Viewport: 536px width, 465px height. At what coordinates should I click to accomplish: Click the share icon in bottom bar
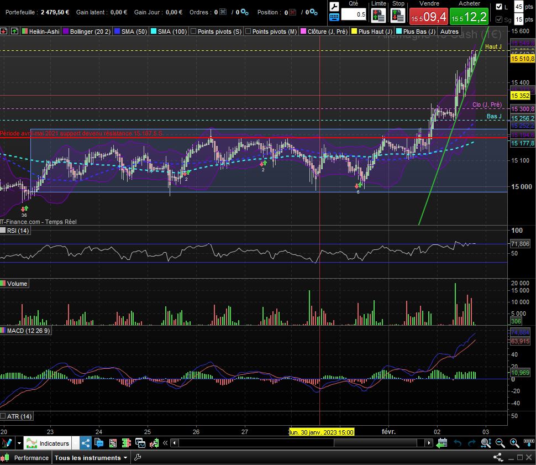coord(498,457)
